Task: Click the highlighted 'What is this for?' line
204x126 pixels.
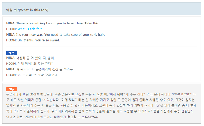Action: (x=30, y=29)
